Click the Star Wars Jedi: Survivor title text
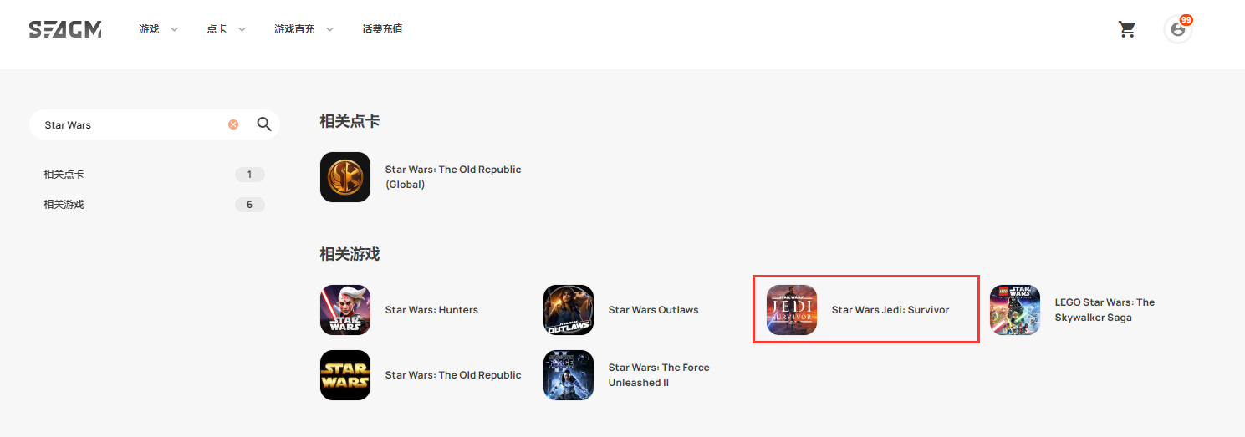The height and width of the screenshot is (437, 1245). point(890,310)
